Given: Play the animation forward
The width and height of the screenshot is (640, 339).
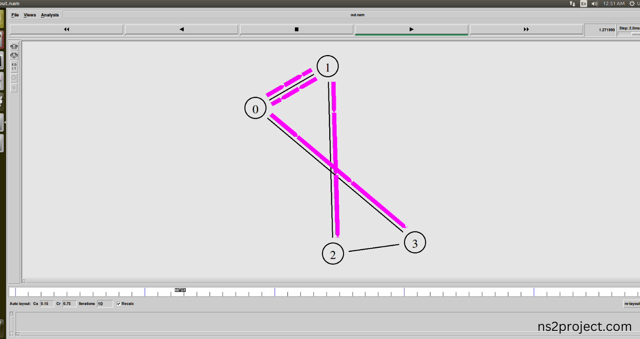Looking at the screenshot, I should point(411,29).
